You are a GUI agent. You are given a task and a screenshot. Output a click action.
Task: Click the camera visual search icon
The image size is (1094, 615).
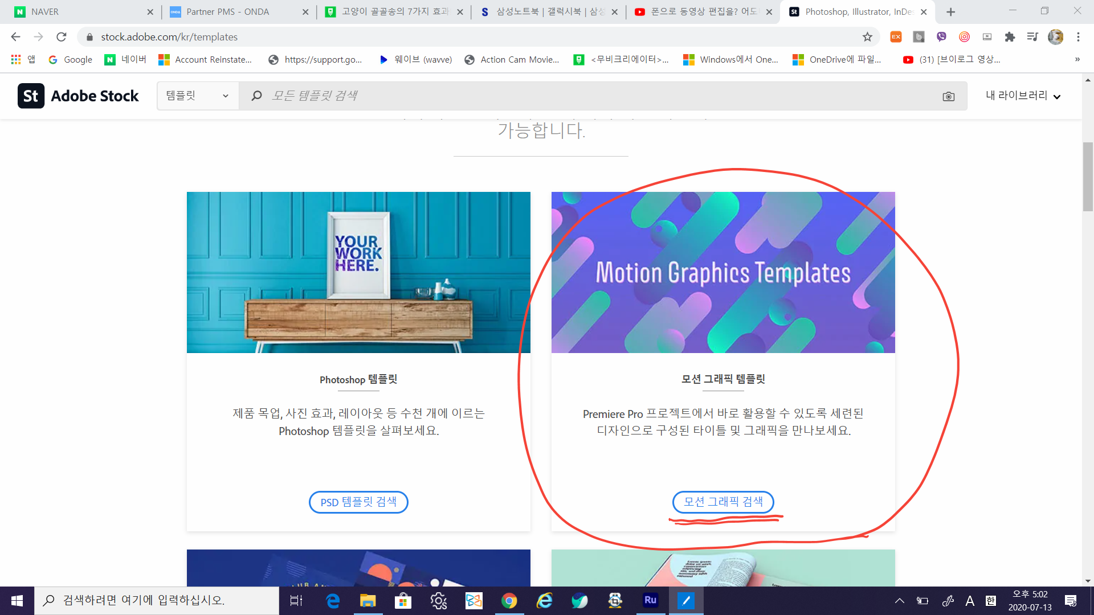(948, 96)
